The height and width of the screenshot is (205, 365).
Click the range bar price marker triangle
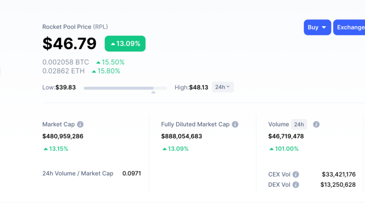pos(153,92)
